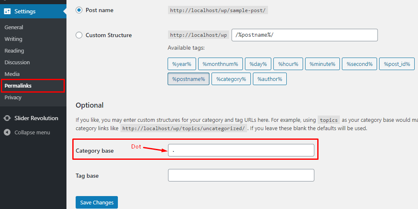Select the Post name radio button

click(x=79, y=10)
